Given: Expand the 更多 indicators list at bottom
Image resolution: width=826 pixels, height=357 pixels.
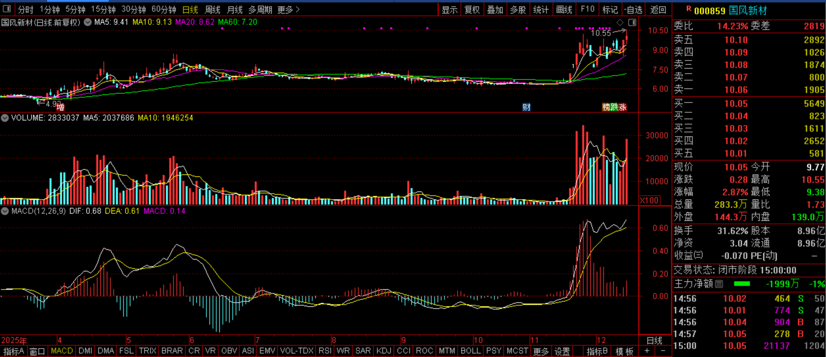Looking at the screenshot, I should (541, 351).
